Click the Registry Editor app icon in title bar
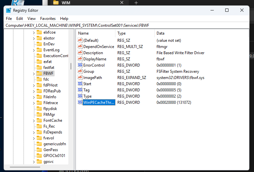Viewport: 254px width, 172px height. (8, 10)
